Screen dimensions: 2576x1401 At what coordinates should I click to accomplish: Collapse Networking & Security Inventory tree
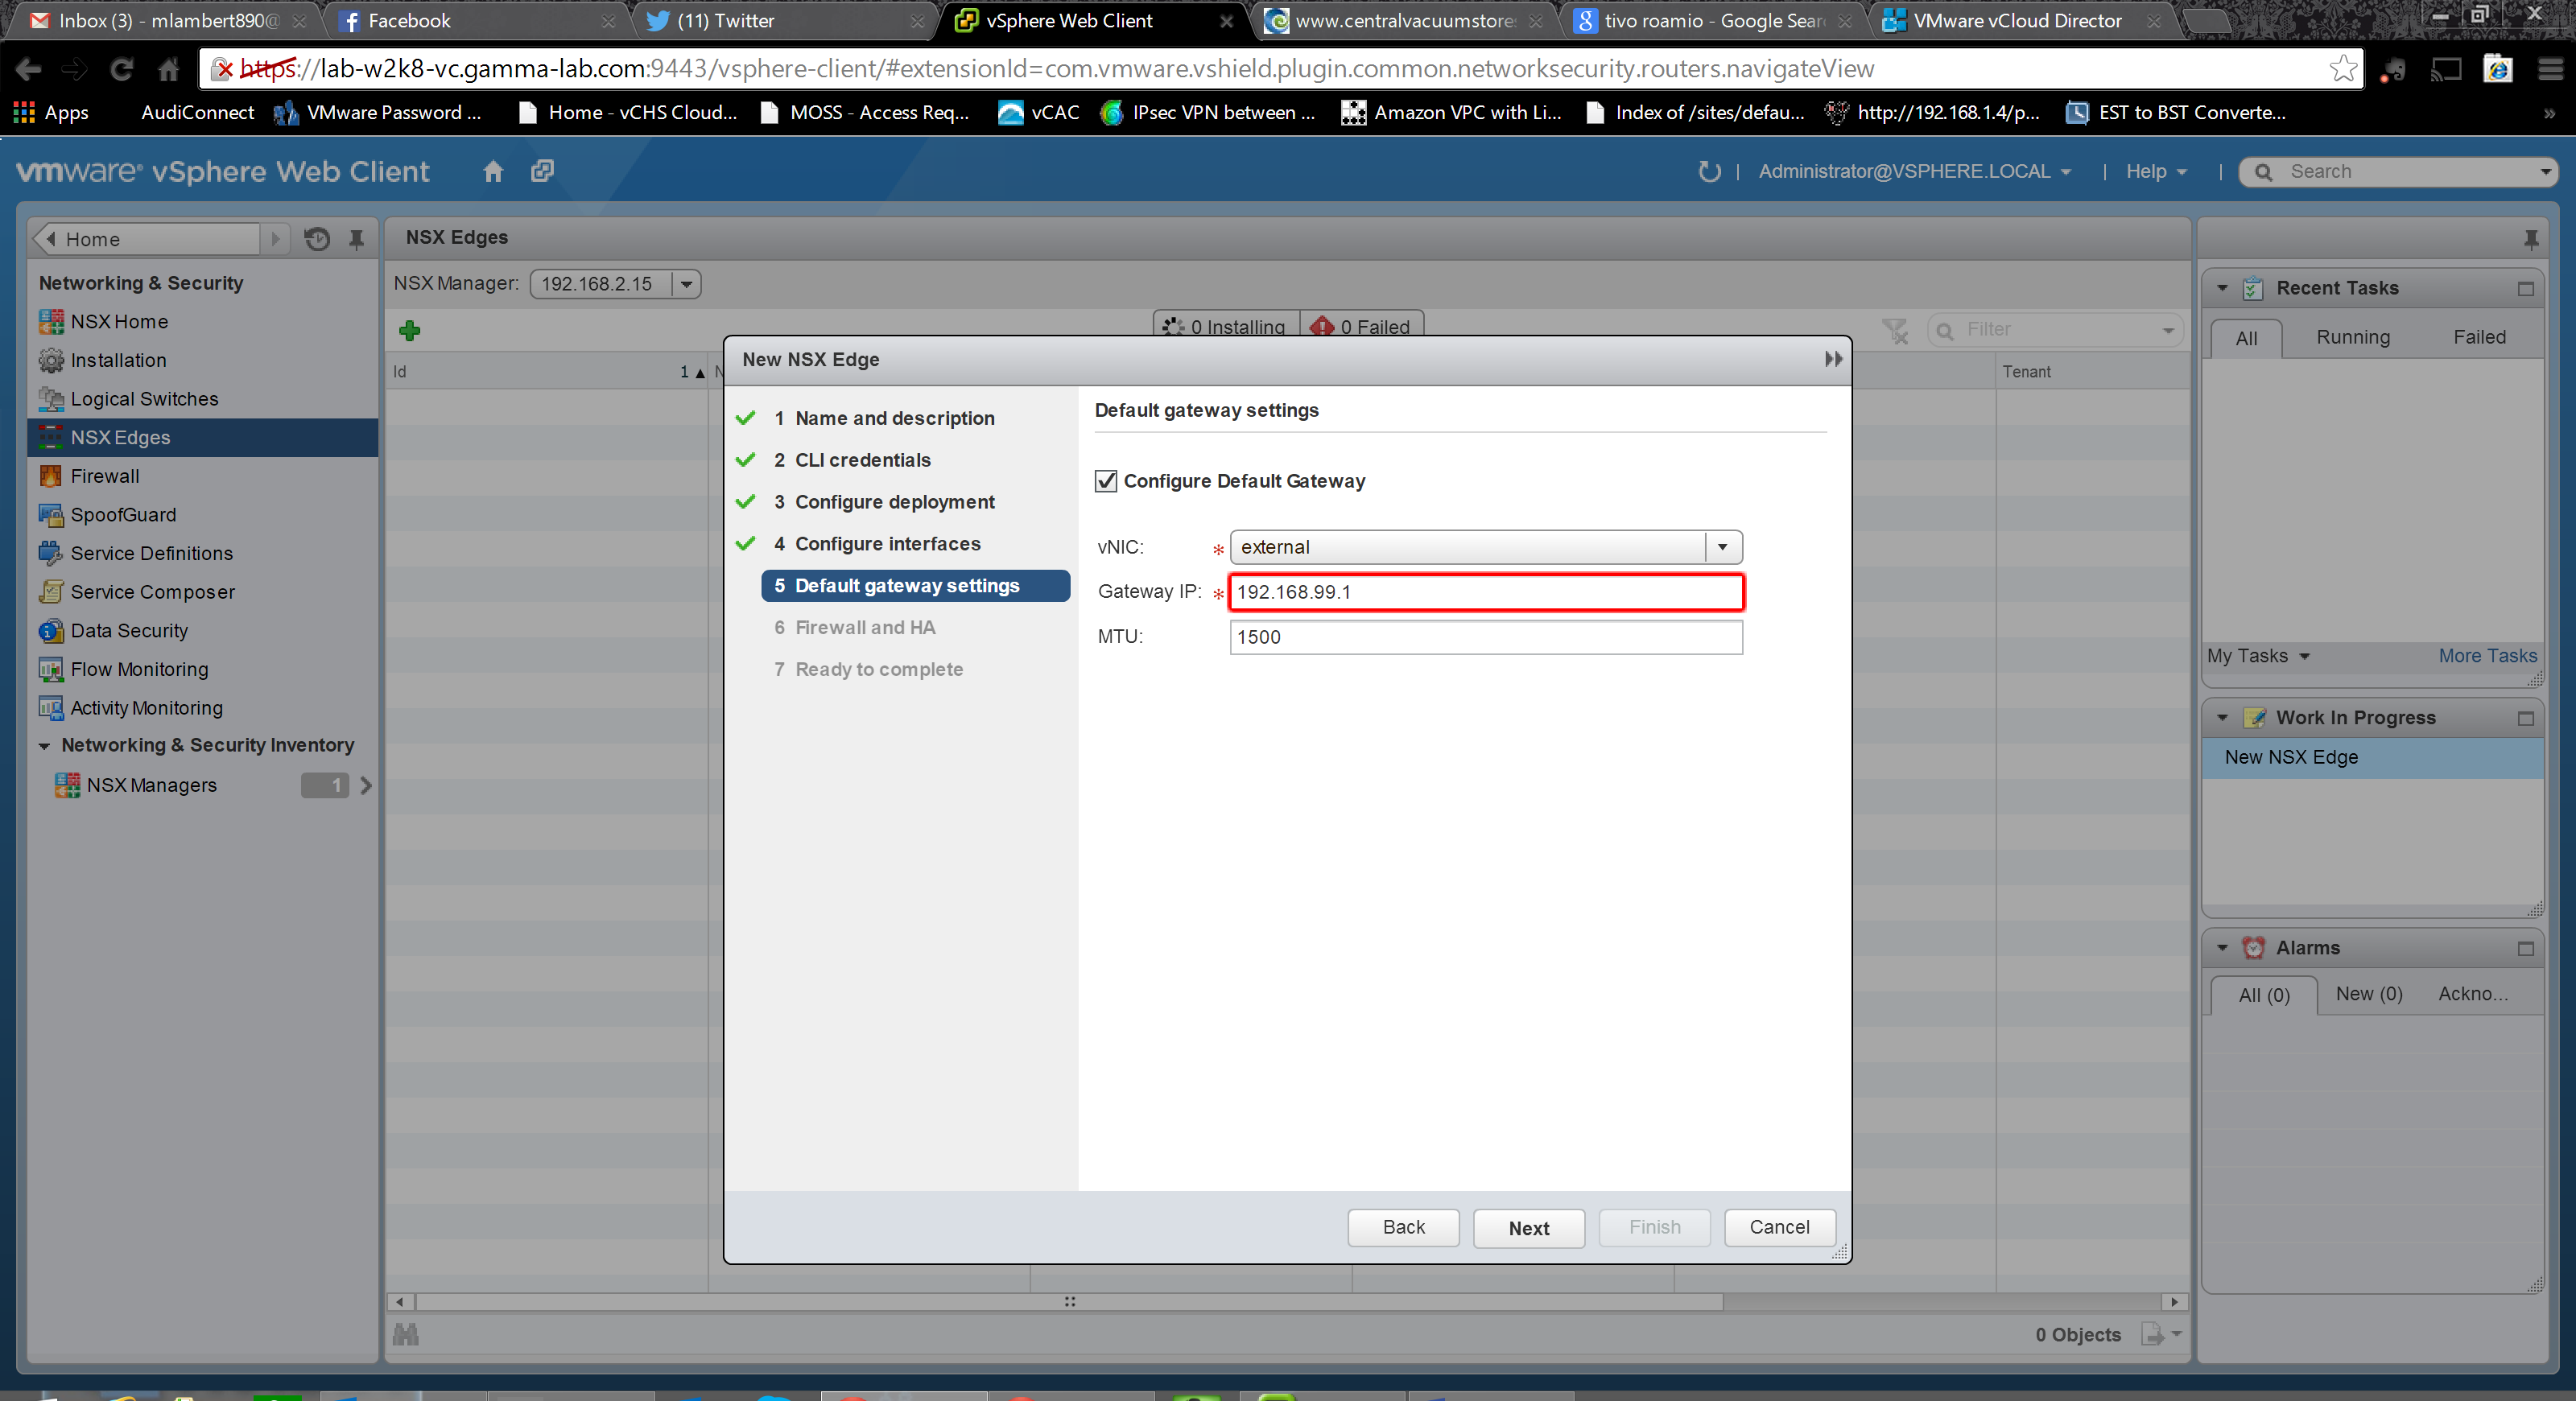click(x=44, y=745)
